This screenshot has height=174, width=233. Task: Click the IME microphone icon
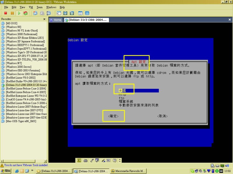pyautogui.click(x=92, y=160)
